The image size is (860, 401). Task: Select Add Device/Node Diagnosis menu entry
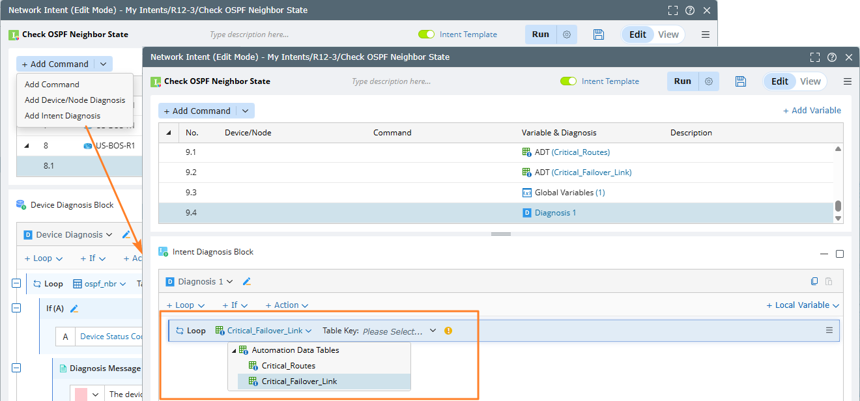pos(75,100)
